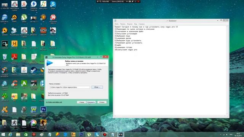The width and height of the screenshot is (244, 137).
Task: Open World of Tanks desktop shortcut
Action: [24, 112]
